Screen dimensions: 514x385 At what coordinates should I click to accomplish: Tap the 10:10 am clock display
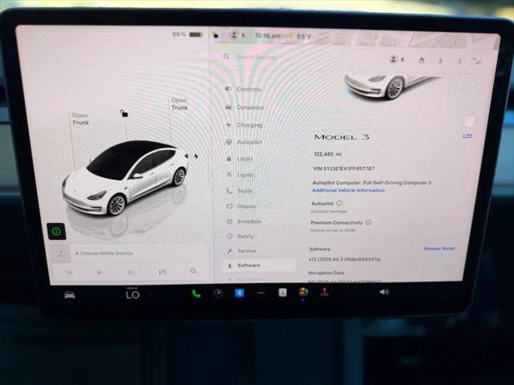[x=267, y=35]
